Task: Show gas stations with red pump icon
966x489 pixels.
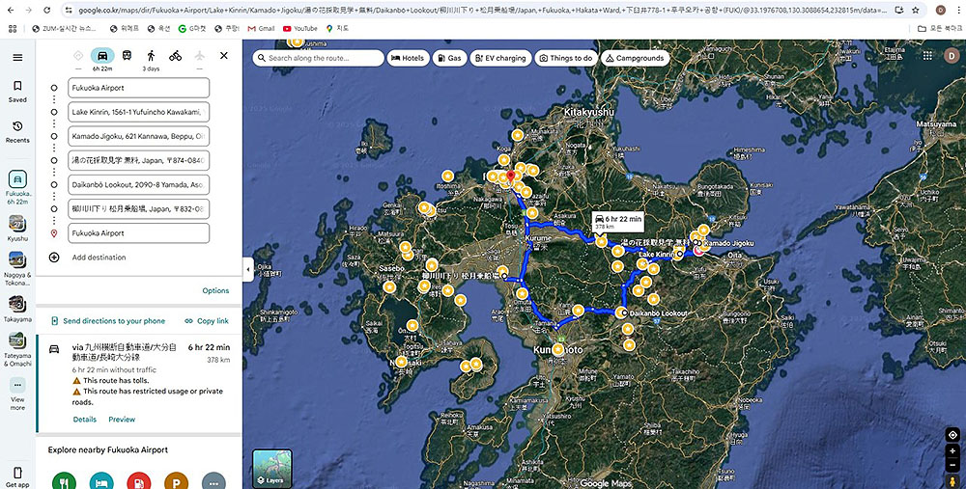Action: (139, 481)
